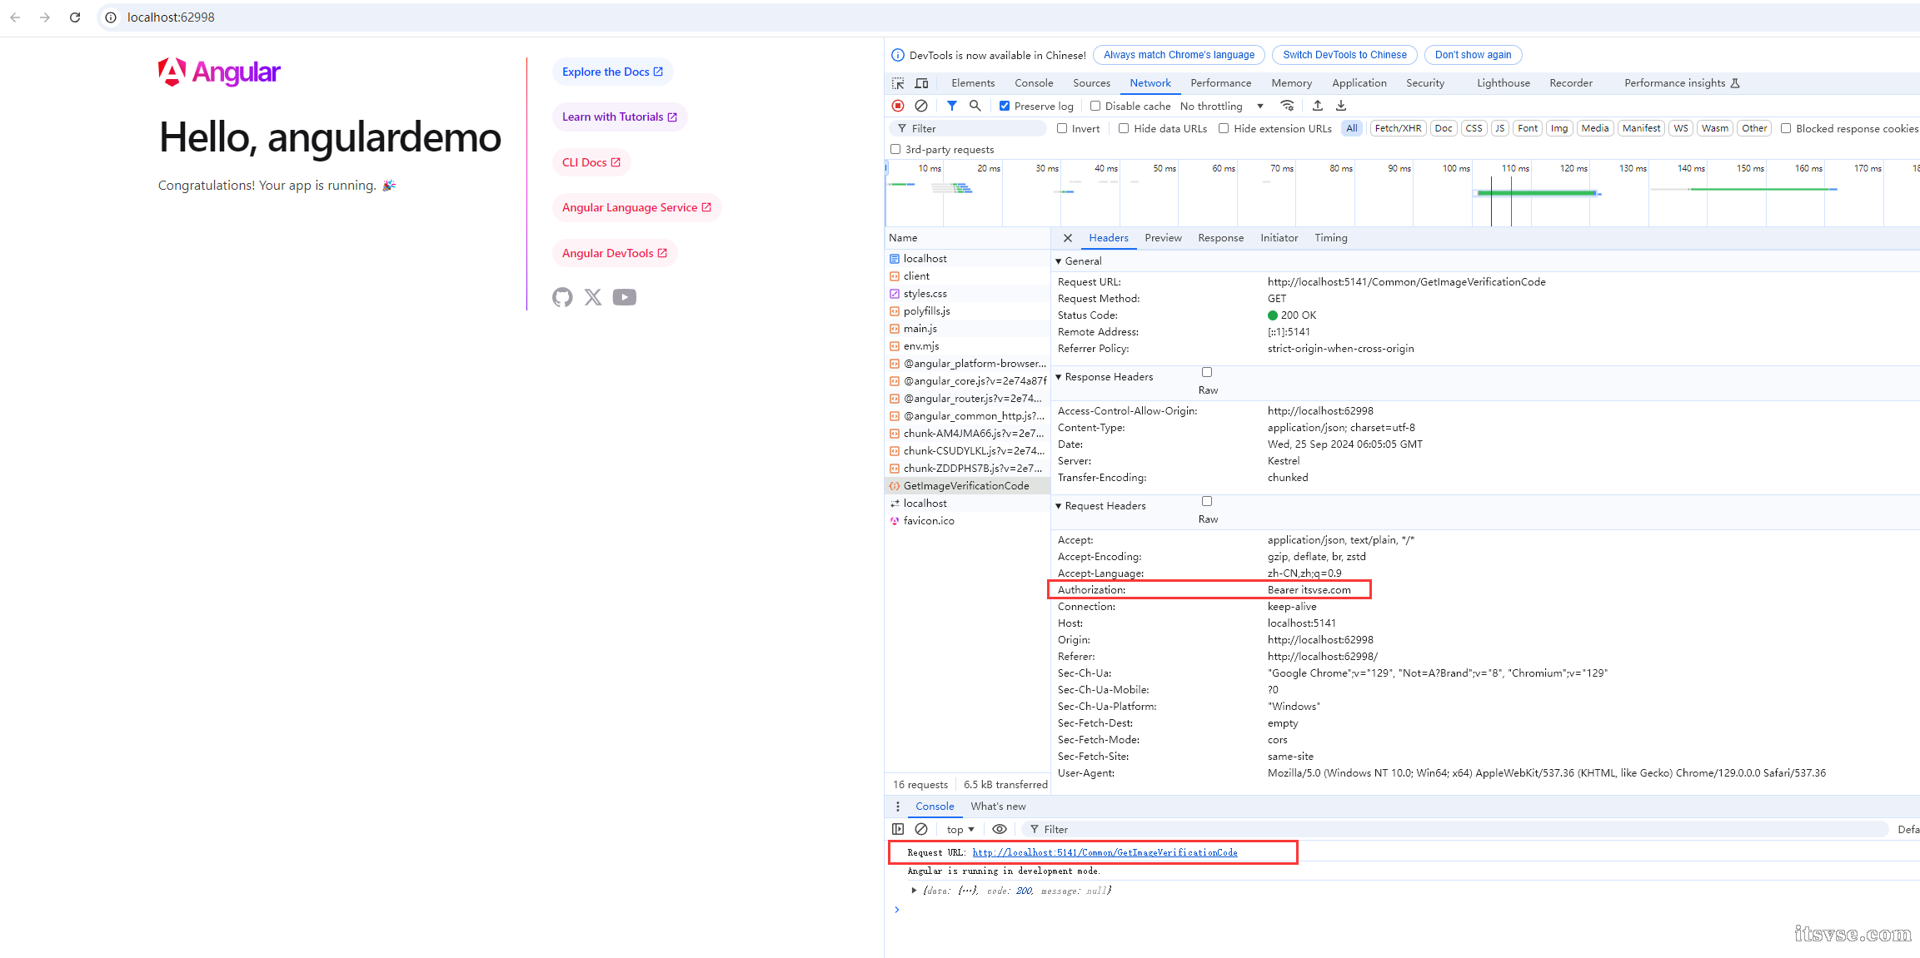
Task: Open the Response tab of request
Action: point(1220,238)
